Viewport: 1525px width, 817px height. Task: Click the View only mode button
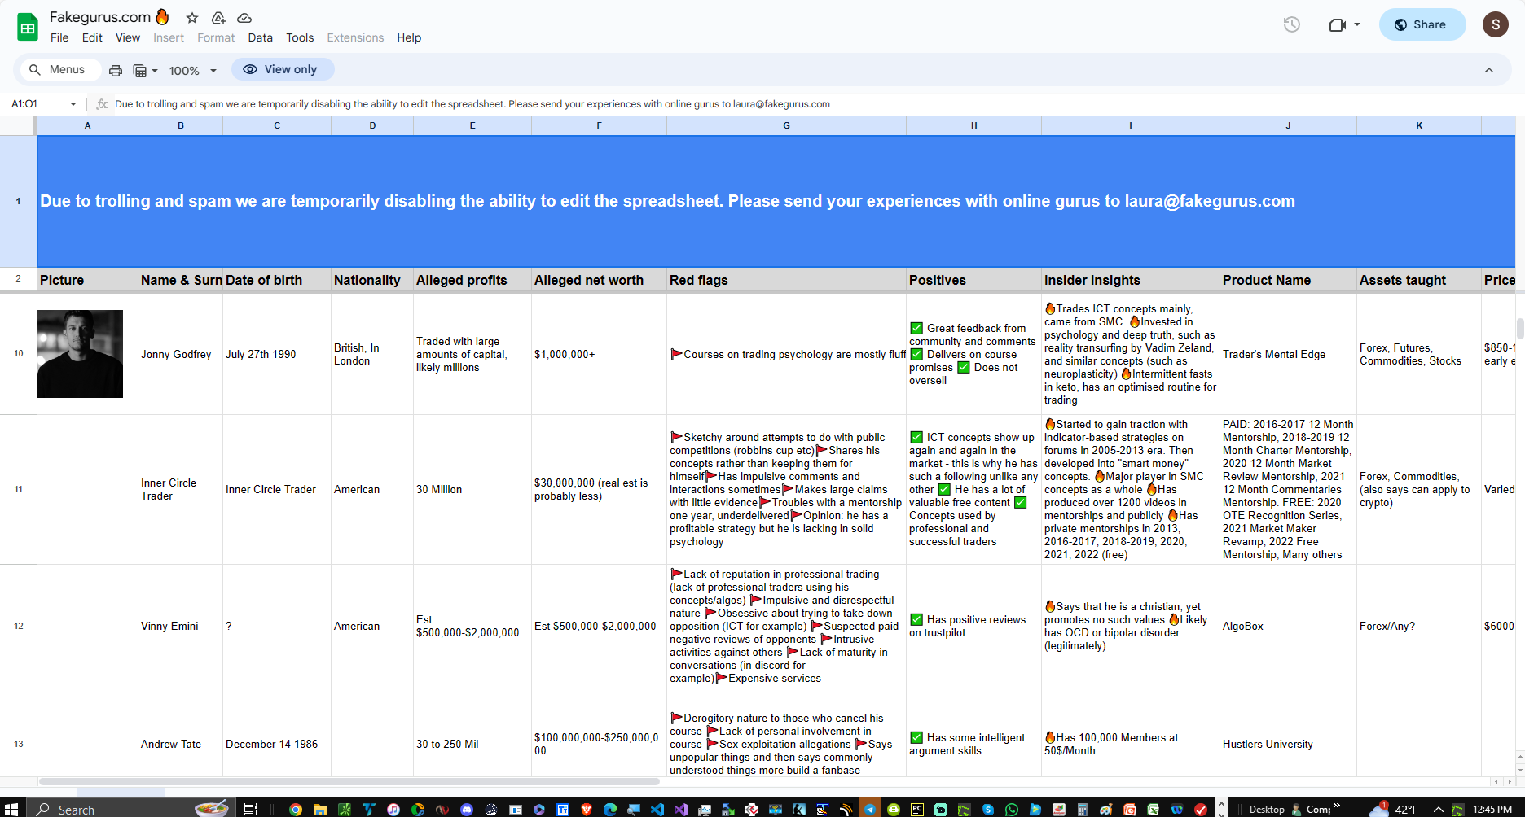(x=282, y=69)
